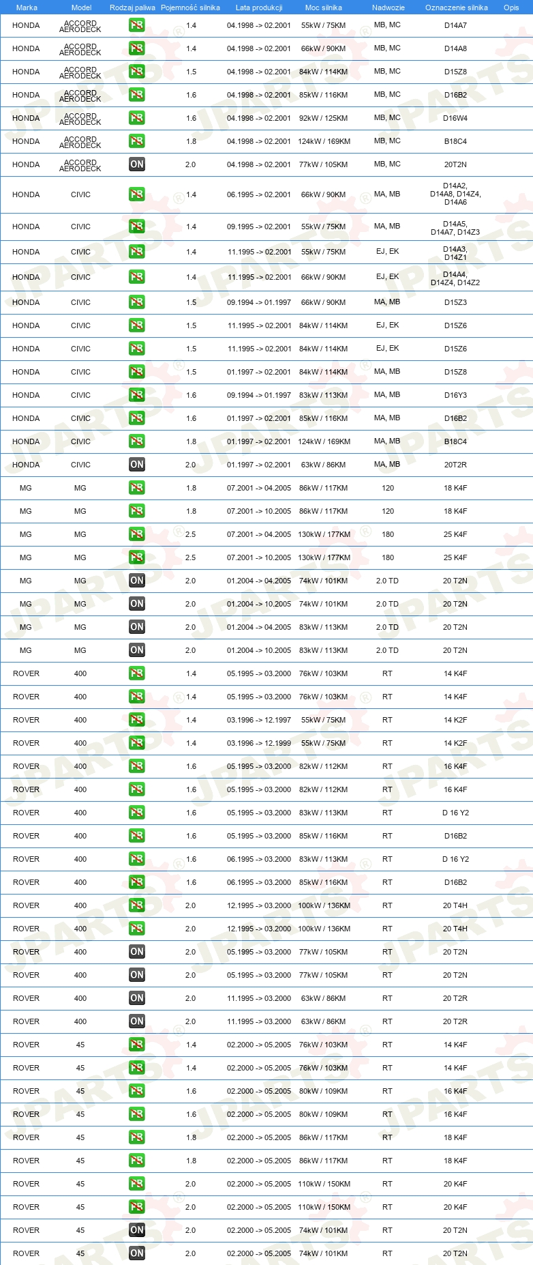Click power value 92kW / 125KM
The height and width of the screenshot is (1265, 533).
[x=323, y=118]
